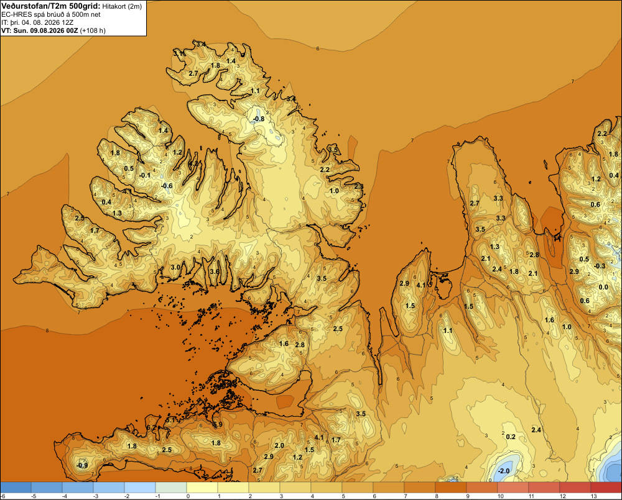Click the '13' label on the color scale
The height and width of the screenshot is (500, 622).
(594, 496)
